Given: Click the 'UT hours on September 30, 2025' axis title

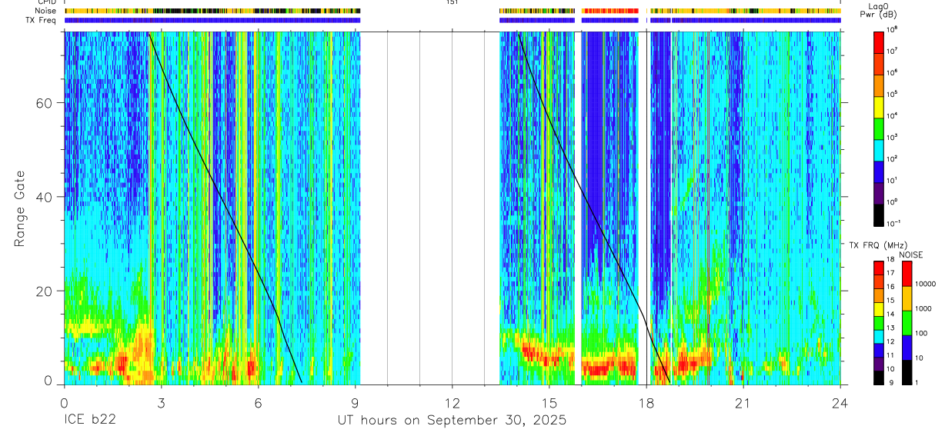Looking at the screenshot, I should pos(452,421).
